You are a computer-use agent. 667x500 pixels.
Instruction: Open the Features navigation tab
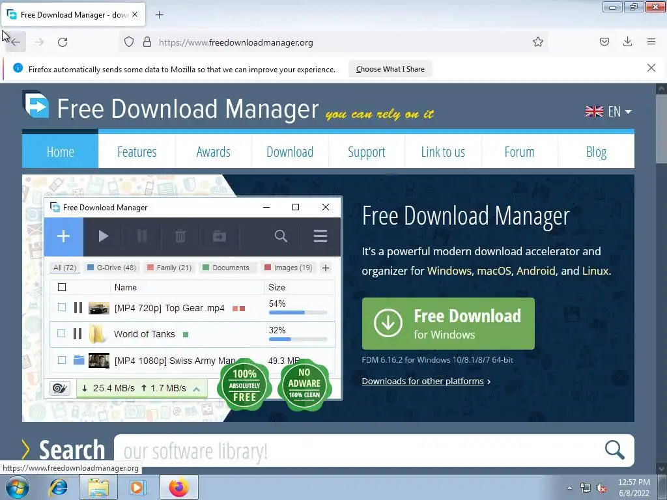click(x=137, y=151)
